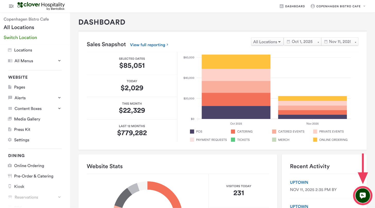The height and width of the screenshot is (208, 375).
Task: Click the Settings gear icon in sidebar
Action: click(x=10, y=140)
